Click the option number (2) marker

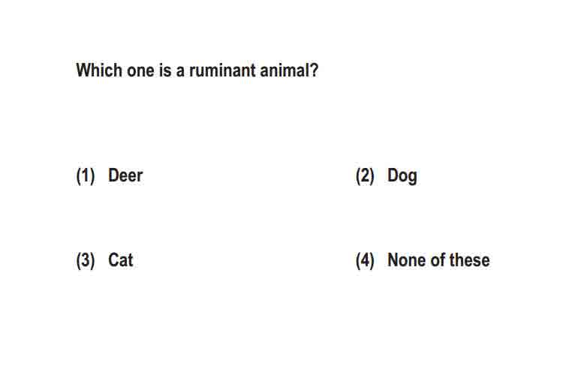tap(365, 175)
